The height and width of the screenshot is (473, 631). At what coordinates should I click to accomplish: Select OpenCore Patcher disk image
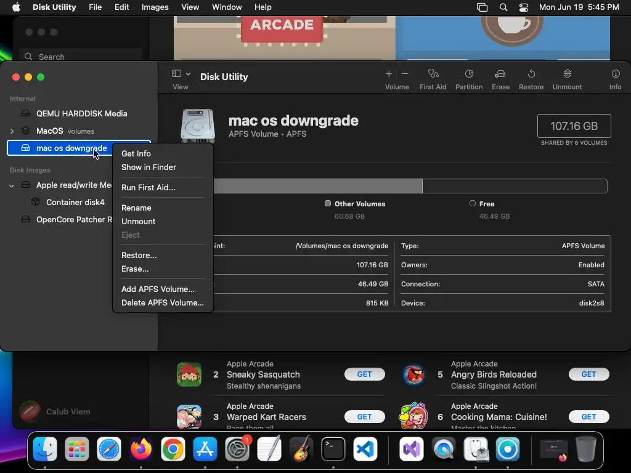click(x=67, y=220)
